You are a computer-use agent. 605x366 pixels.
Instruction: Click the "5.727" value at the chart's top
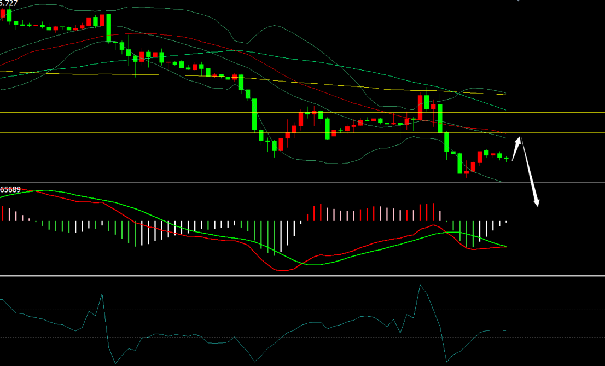point(9,3)
